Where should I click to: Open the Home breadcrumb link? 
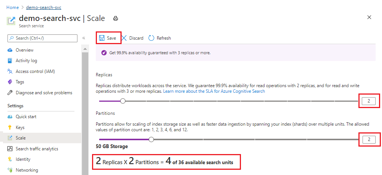coord(12,7)
